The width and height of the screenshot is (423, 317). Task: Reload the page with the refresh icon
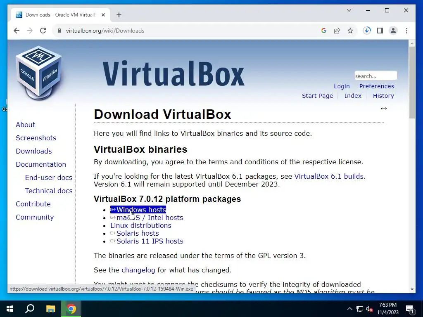pos(43,31)
